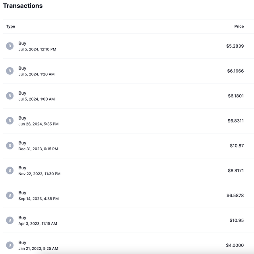Sort by the Price column header
The height and width of the screenshot is (254, 254).
point(239,27)
